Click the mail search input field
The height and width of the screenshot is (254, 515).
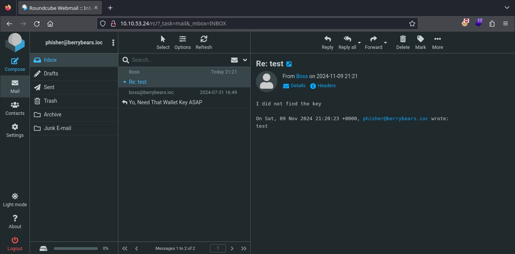[178, 60]
